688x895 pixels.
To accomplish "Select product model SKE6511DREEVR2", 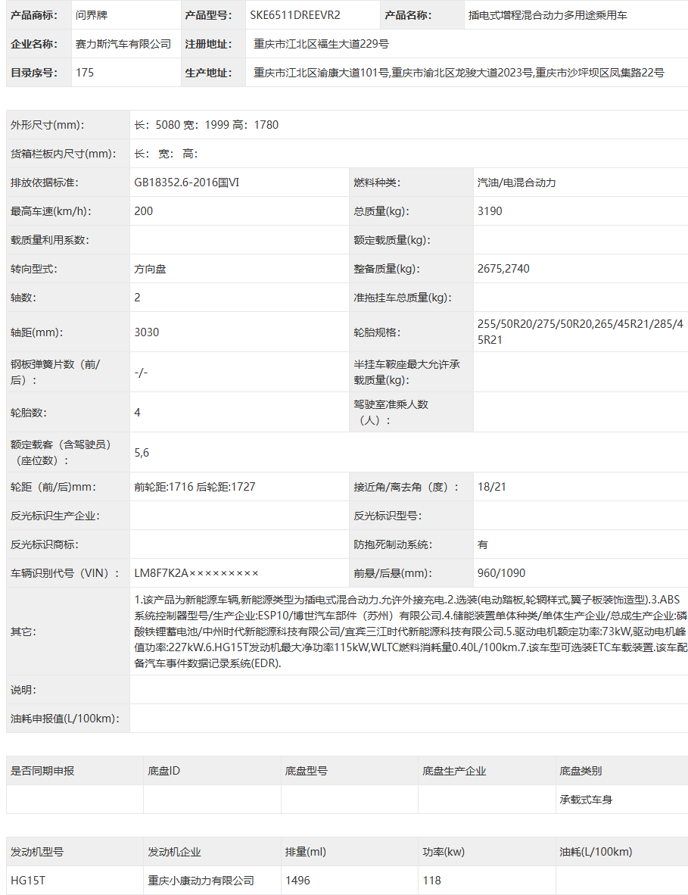I will (295, 15).
